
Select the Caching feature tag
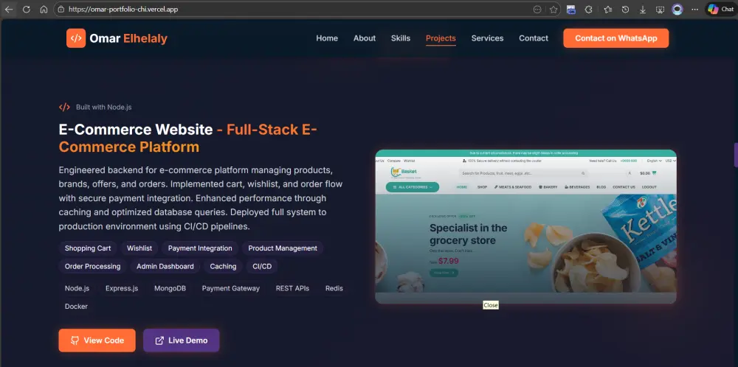(x=223, y=267)
